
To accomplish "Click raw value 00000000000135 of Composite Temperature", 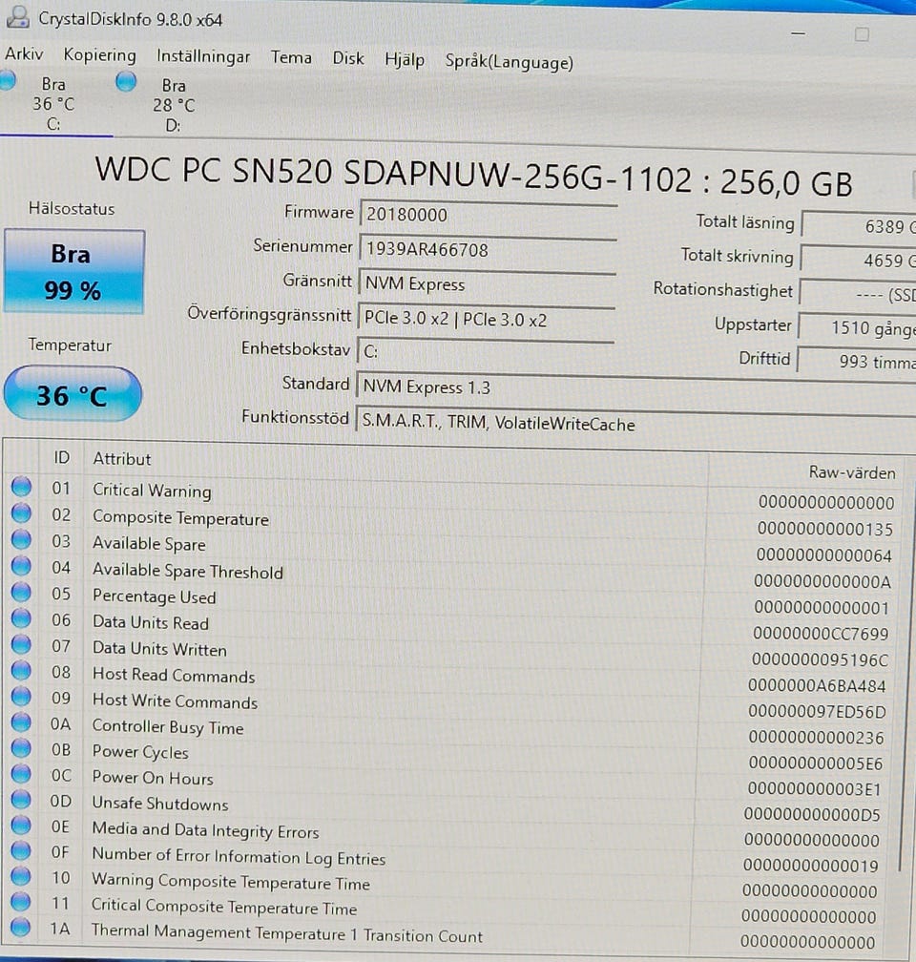I will (x=825, y=529).
